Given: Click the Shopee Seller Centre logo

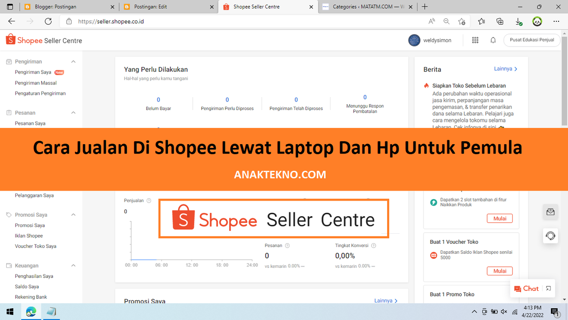Looking at the screenshot, I should 44,40.
